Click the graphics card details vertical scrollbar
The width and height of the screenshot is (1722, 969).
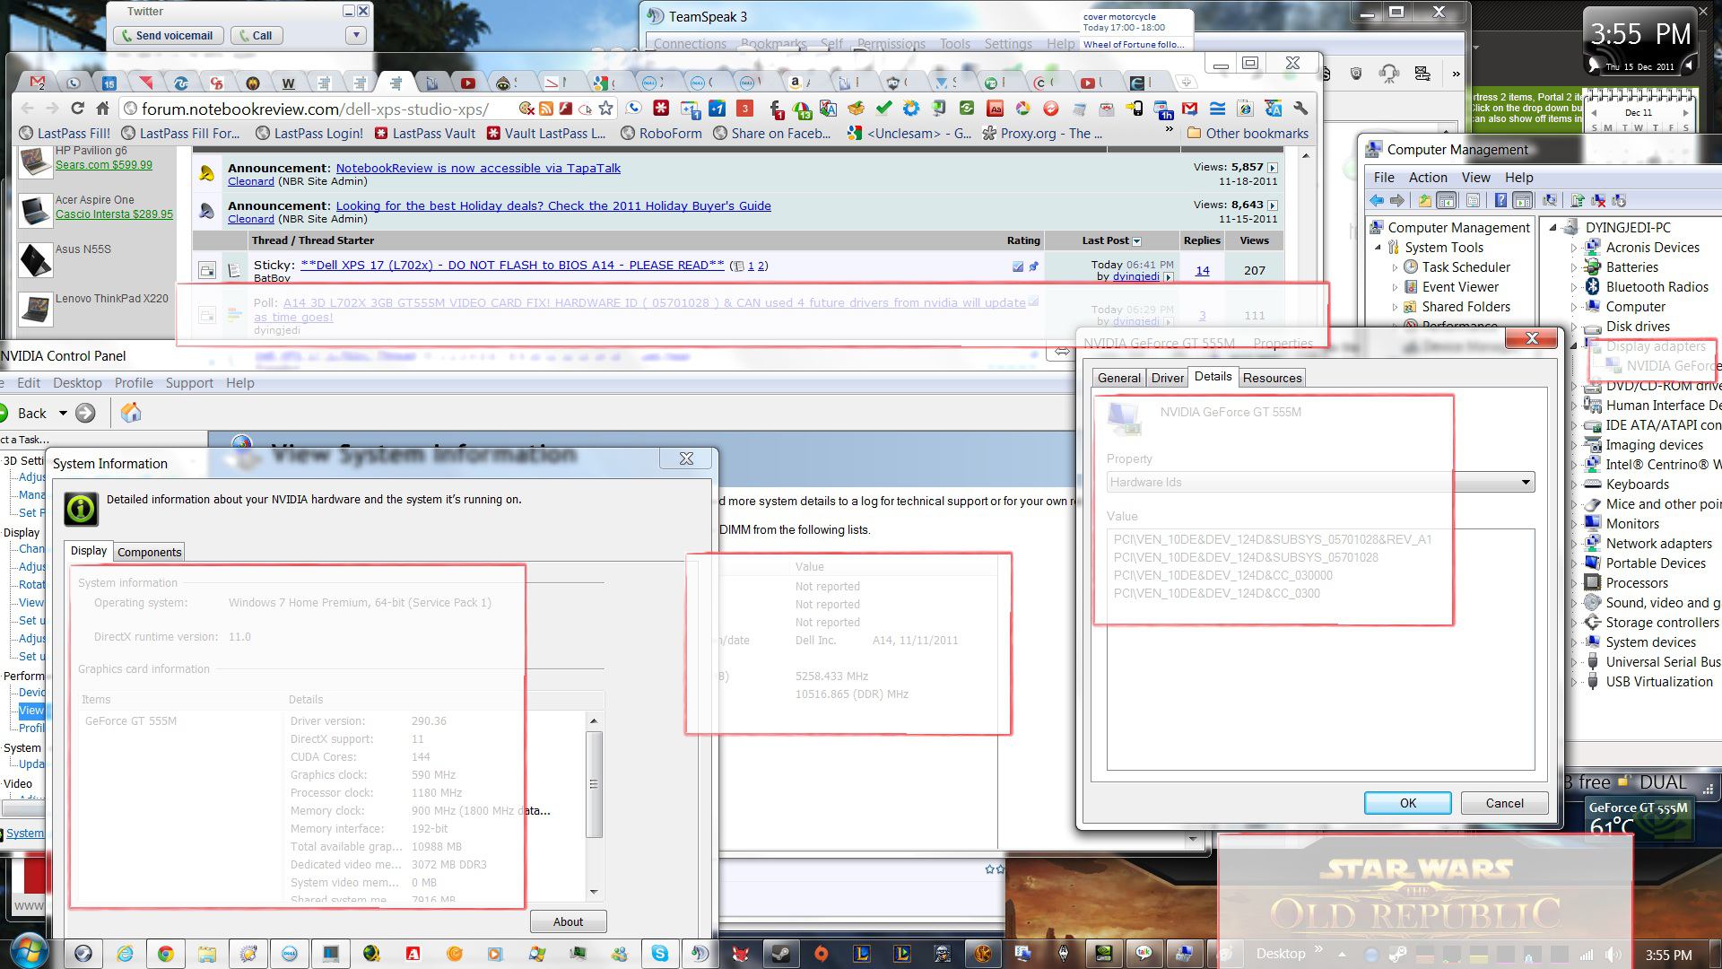pyautogui.click(x=593, y=785)
